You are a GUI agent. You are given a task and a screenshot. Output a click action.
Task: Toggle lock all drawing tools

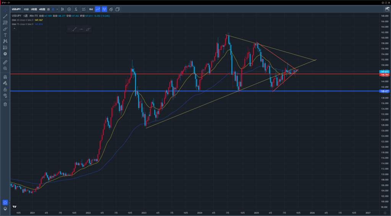pos(5,89)
